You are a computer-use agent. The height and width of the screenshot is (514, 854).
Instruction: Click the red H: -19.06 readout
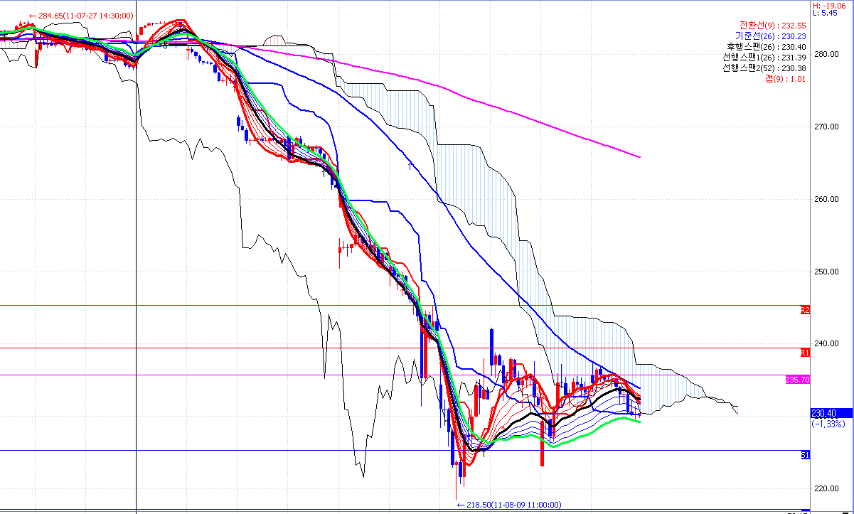pyautogui.click(x=828, y=4)
